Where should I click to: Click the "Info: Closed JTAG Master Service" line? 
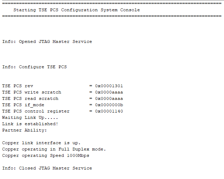click(x=47, y=168)
